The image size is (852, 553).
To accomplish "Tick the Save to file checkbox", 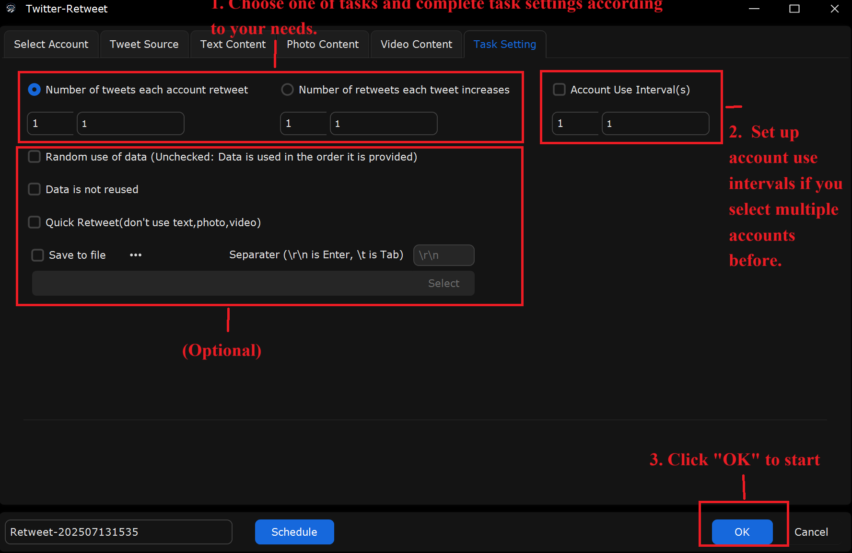I will coord(37,255).
